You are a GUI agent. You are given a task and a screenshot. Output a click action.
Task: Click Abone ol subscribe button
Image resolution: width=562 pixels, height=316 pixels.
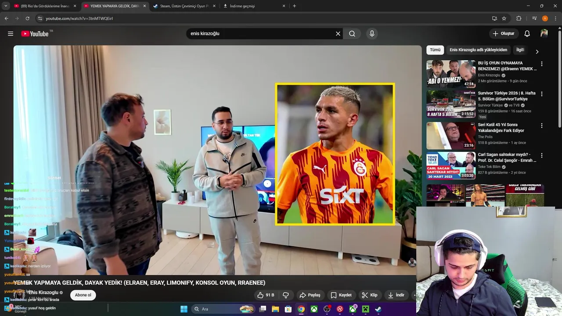point(83,295)
